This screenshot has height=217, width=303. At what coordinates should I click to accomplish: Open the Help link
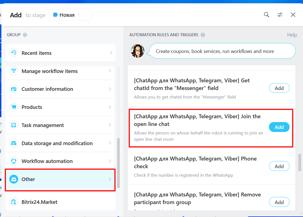292,35
